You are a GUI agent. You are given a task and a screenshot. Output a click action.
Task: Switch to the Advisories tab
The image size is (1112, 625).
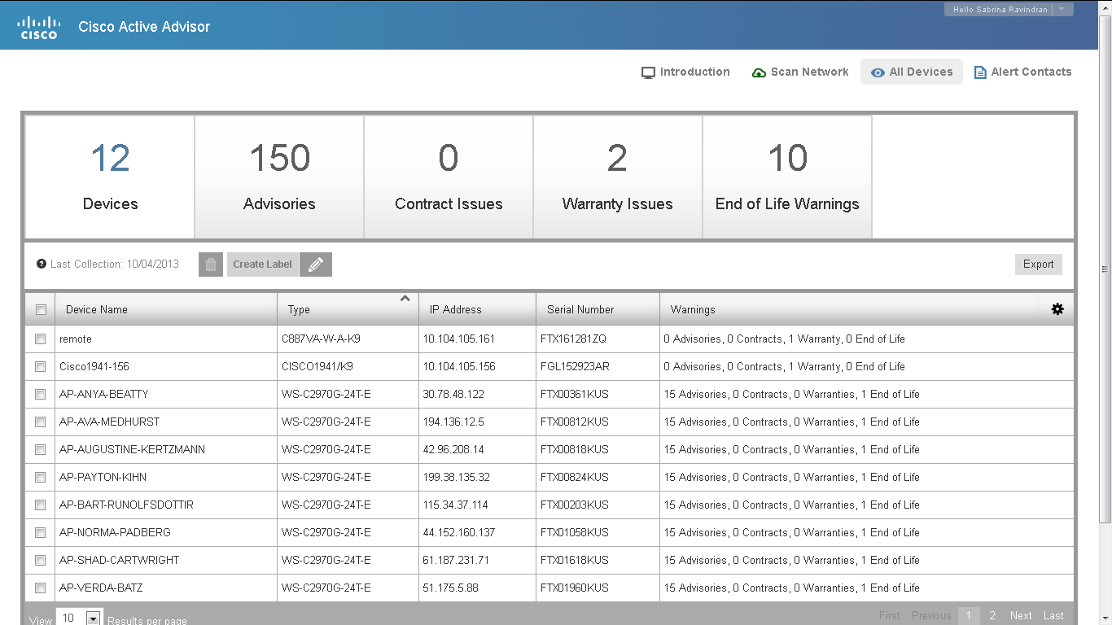(x=279, y=177)
